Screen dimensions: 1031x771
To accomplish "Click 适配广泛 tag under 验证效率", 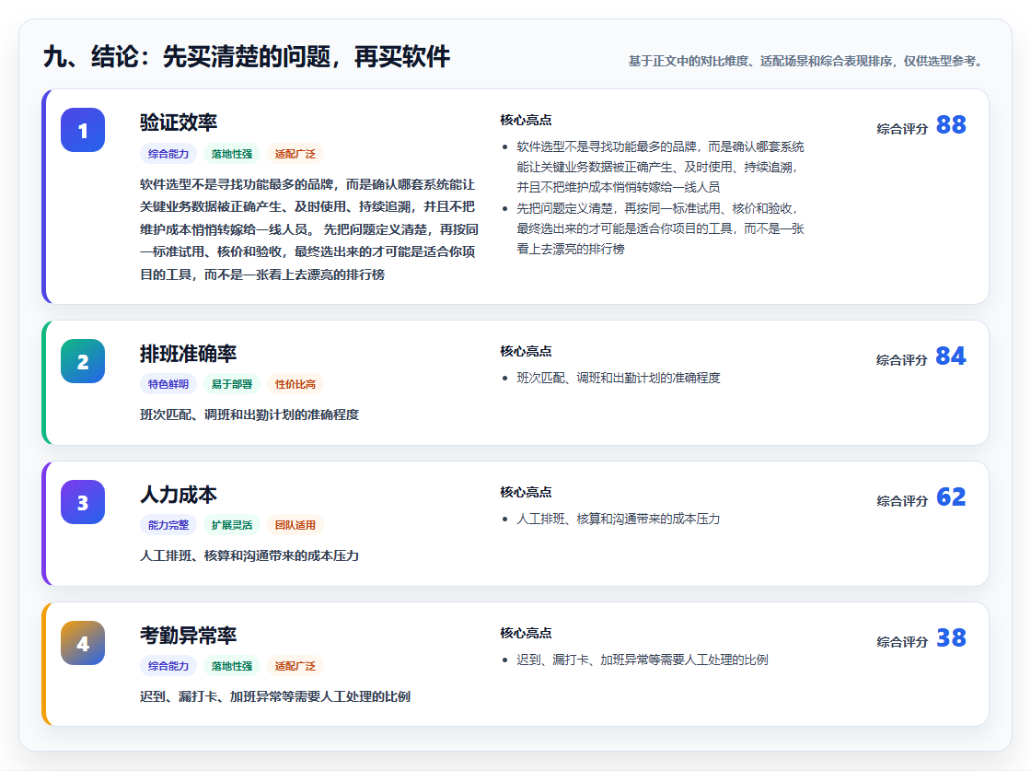I will click(x=295, y=154).
